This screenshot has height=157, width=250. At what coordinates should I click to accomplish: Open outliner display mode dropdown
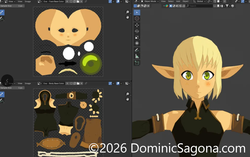(x=222, y=6)
